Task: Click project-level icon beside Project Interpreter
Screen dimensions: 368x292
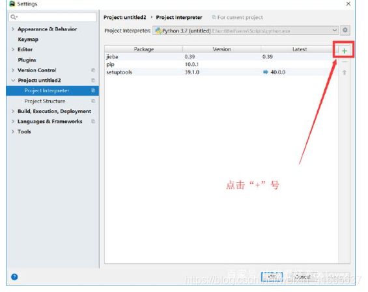Action: (93, 90)
